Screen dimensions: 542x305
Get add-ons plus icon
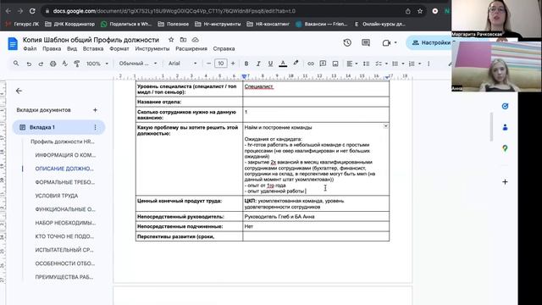pyautogui.click(x=505, y=181)
